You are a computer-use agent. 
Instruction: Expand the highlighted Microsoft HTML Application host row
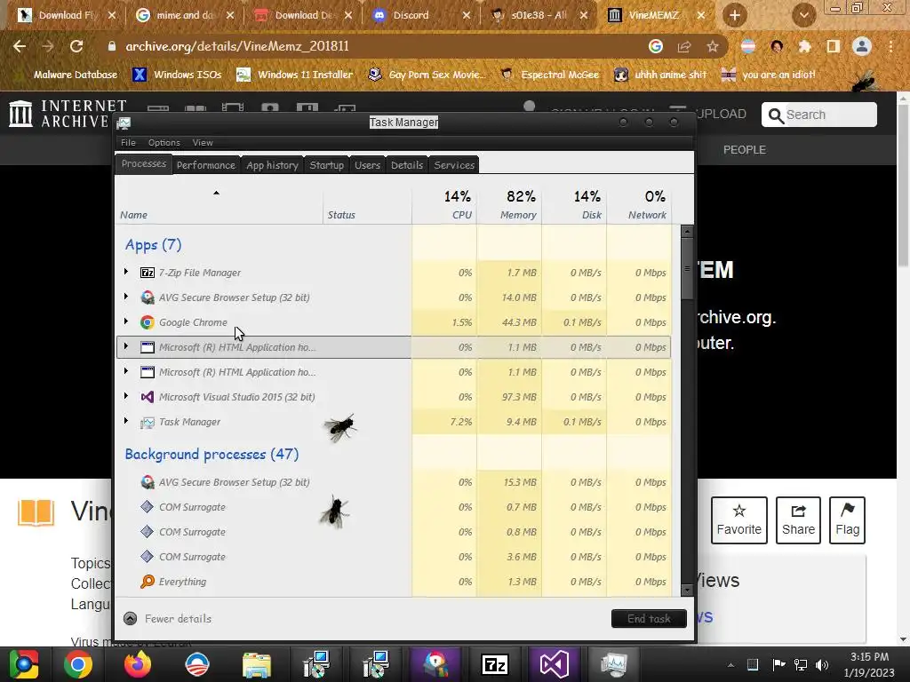pyautogui.click(x=126, y=346)
